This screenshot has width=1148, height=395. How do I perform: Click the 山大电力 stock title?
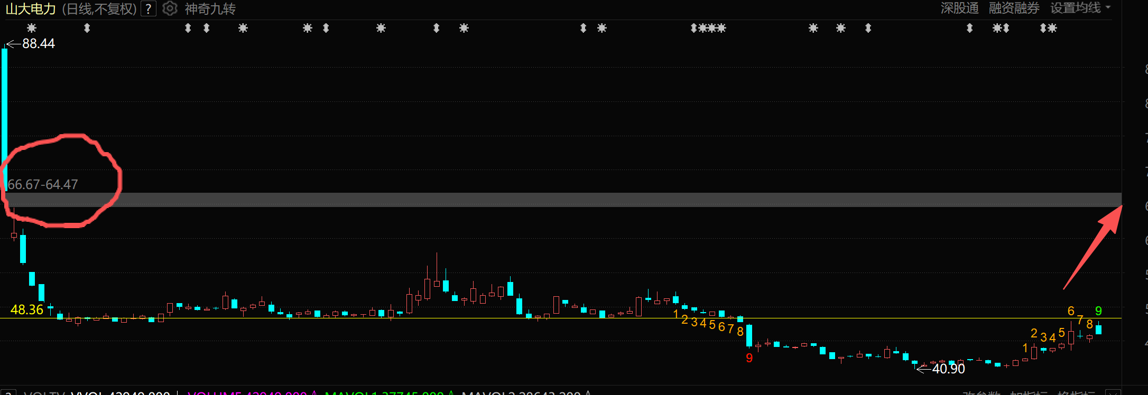(x=31, y=8)
